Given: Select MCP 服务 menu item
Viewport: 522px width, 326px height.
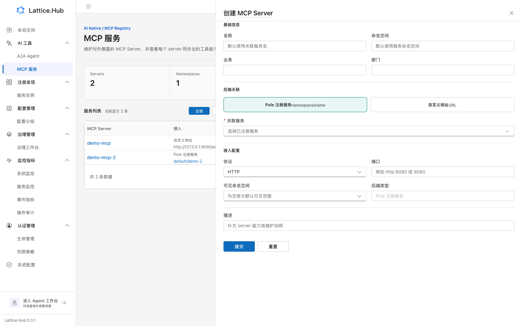Looking at the screenshot, I should pyautogui.click(x=38, y=69).
